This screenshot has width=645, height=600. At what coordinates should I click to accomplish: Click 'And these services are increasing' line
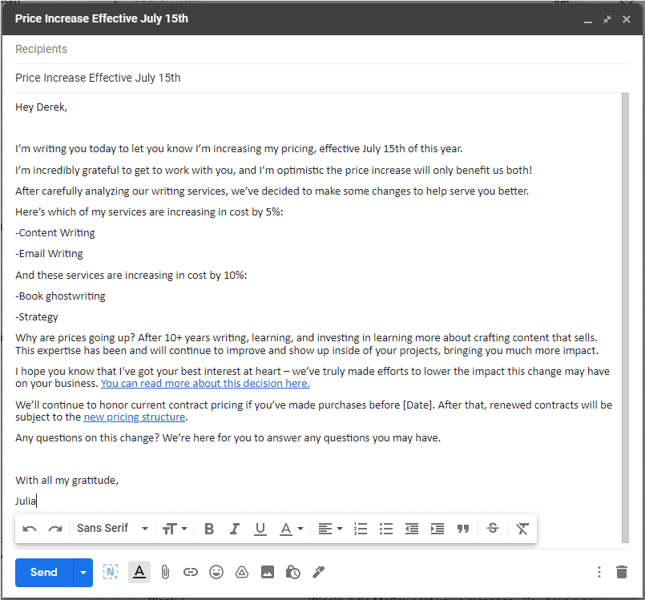click(x=131, y=275)
